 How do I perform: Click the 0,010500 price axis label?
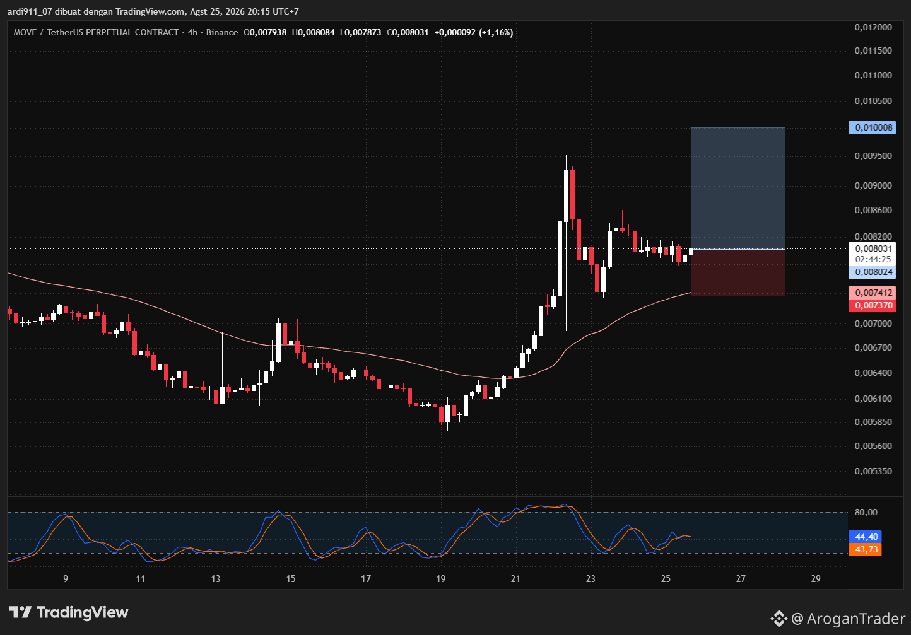[x=873, y=101]
